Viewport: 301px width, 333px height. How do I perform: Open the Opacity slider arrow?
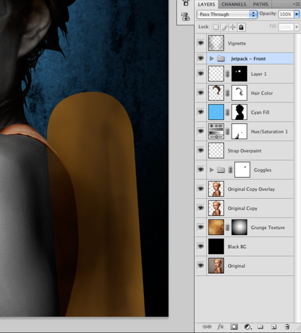(x=296, y=14)
